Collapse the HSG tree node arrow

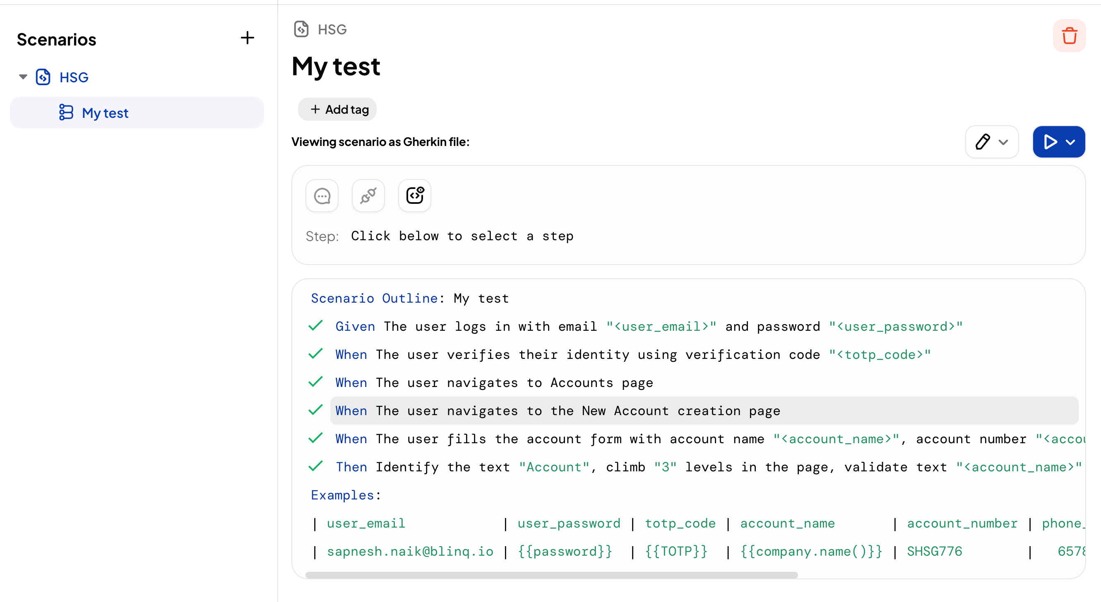tap(23, 77)
